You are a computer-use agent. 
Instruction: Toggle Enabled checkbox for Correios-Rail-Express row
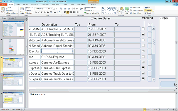[143, 68]
